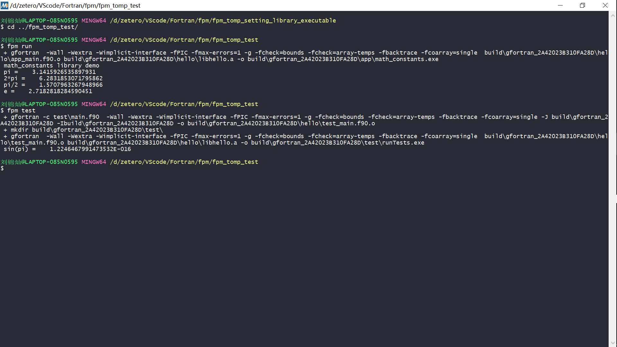617x347 pixels.
Task: Click the pi value 3.1415926535897931
Action: tap(64, 72)
